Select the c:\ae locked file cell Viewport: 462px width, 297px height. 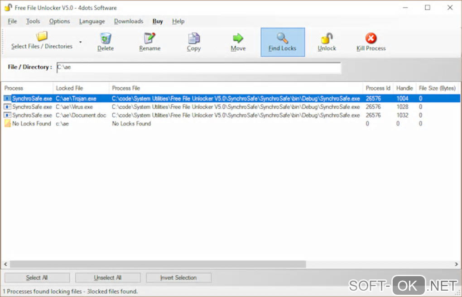62,124
